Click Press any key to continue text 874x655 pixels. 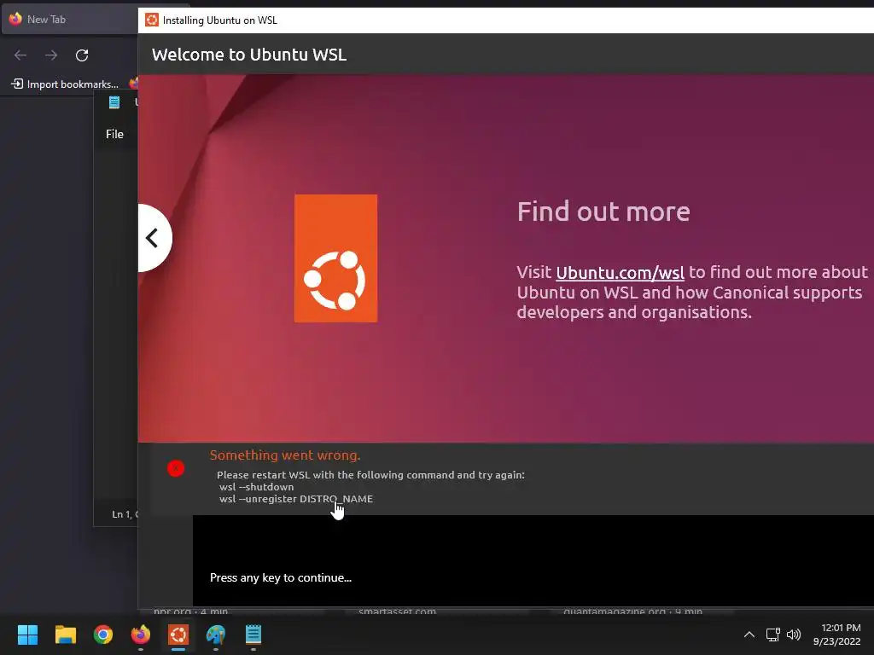coord(280,577)
